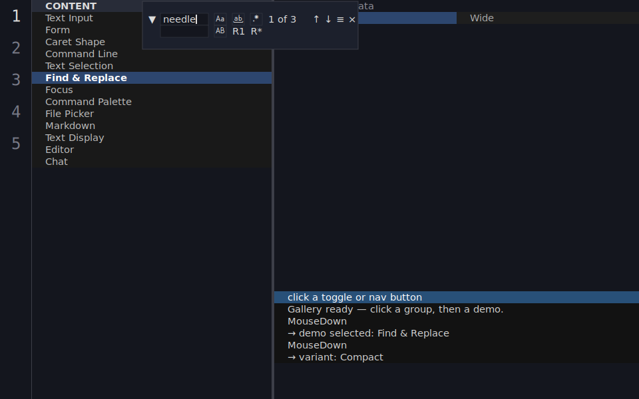The width and height of the screenshot is (639, 399).
Task: Open the Text Selection demo
Action: pyautogui.click(x=152, y=66)
